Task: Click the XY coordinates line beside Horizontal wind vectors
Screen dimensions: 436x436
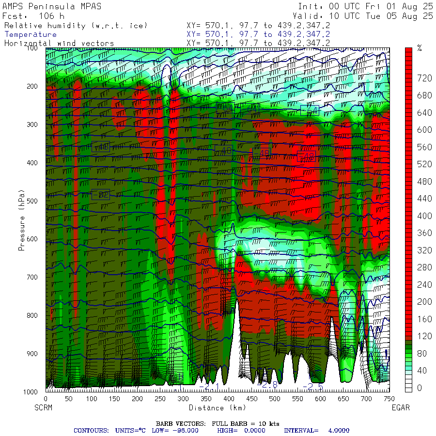Action: (258, 43)
